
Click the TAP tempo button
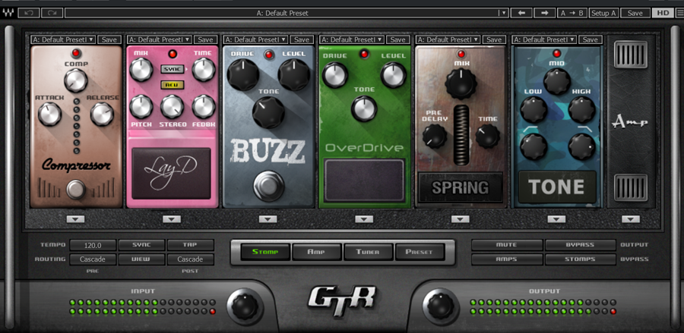pyautogui.click(x=190, y=245)
